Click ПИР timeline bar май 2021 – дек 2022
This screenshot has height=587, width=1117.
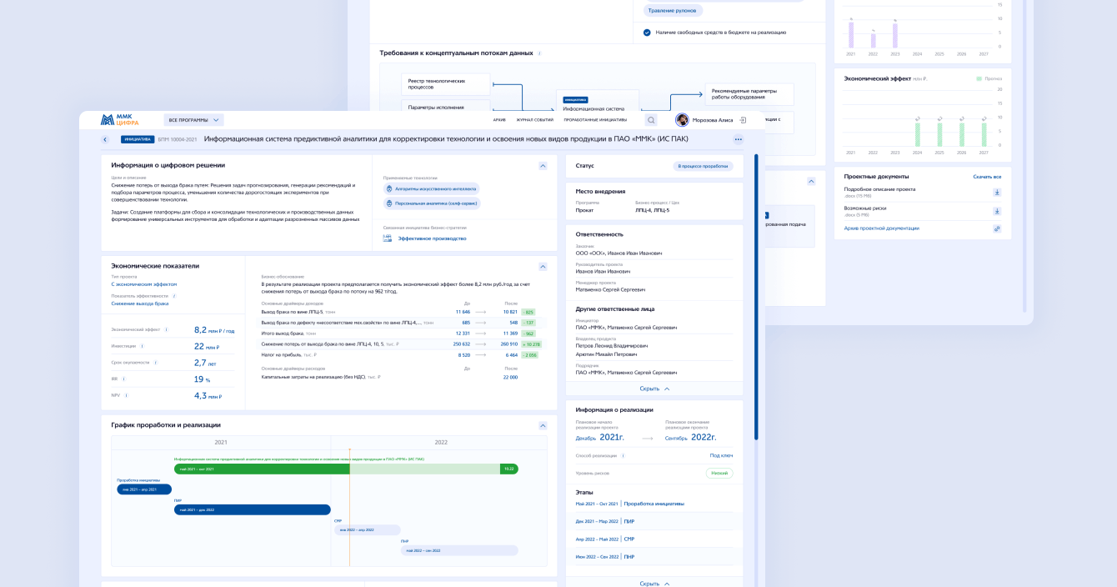point(253,509)
